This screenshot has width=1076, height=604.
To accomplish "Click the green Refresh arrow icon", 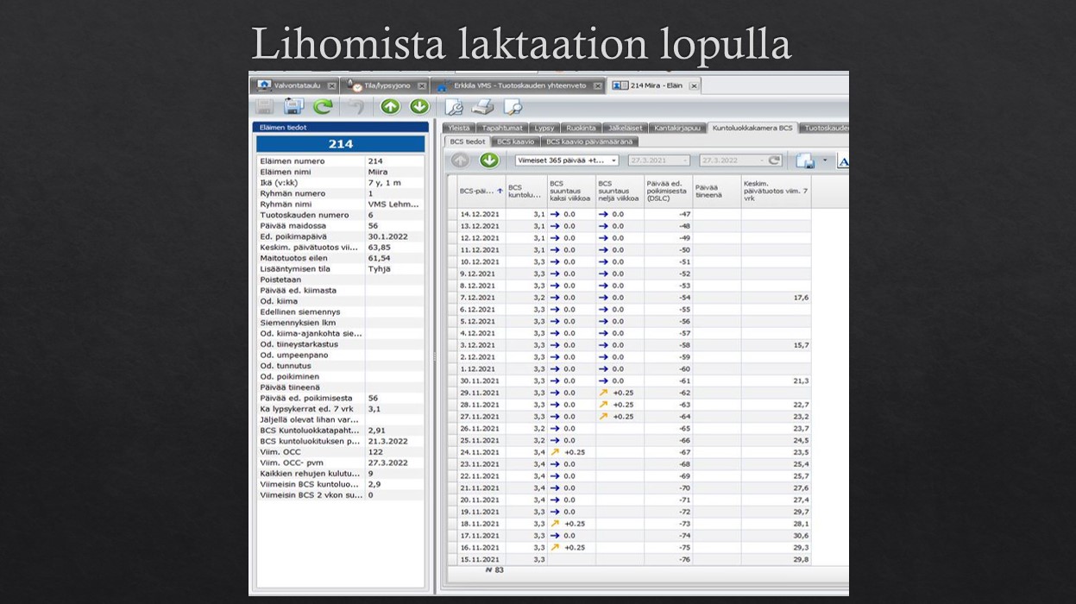I will pos(323,107).
